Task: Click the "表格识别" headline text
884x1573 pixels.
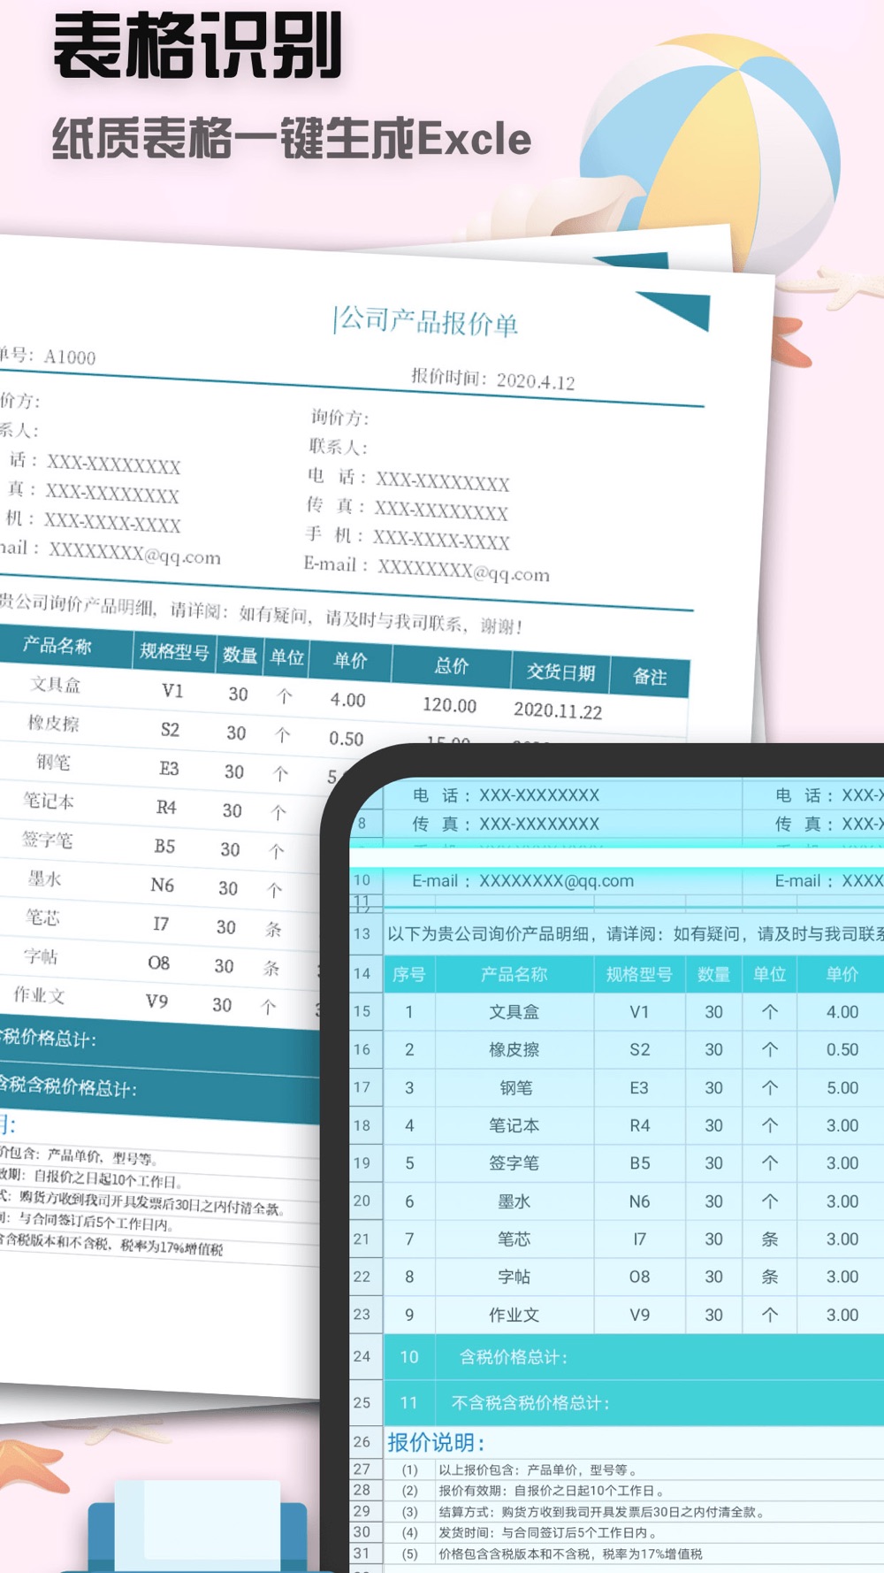Action: coord(198,47)
